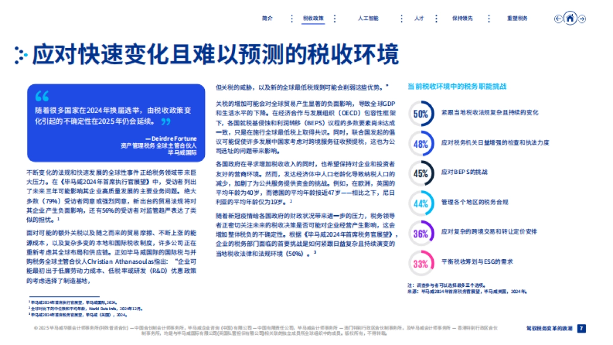Go back using the left arrow icon
The width and height of the screenshot is (613, 345).
[557, 18]
